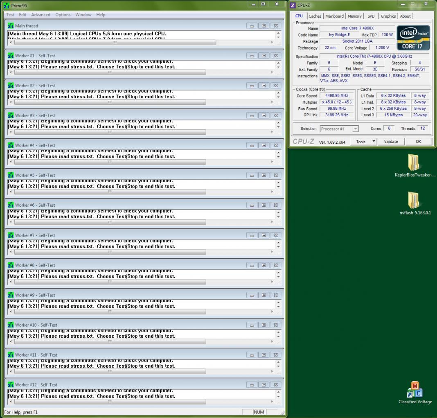The height and width of the screenshot is (418, 437).
Task: Click right scroll arrow in Worker #10 window
Action: point(272,341)
